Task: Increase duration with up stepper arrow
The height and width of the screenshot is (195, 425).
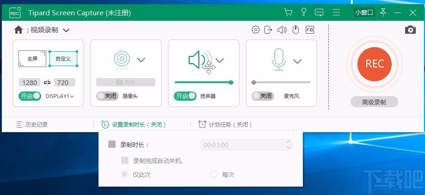Action: (289, 142)
